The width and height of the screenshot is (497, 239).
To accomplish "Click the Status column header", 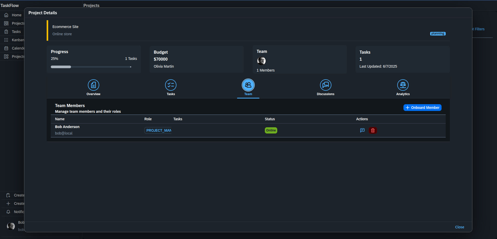I will point(270,119).
